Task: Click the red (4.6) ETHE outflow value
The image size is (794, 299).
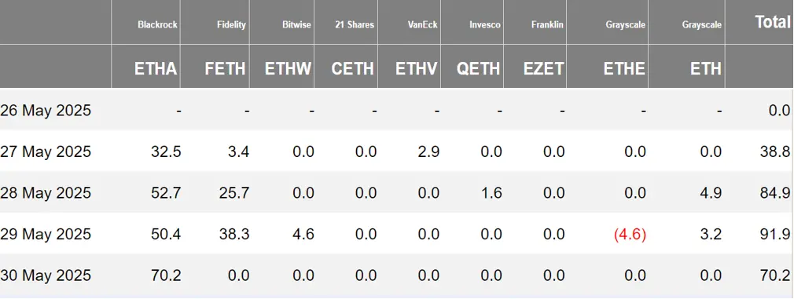Action: [x=630, y=234]
